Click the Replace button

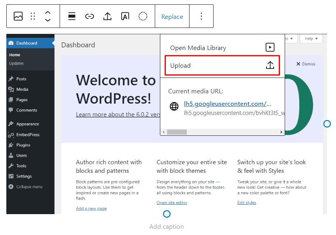[x=172, y=16]
